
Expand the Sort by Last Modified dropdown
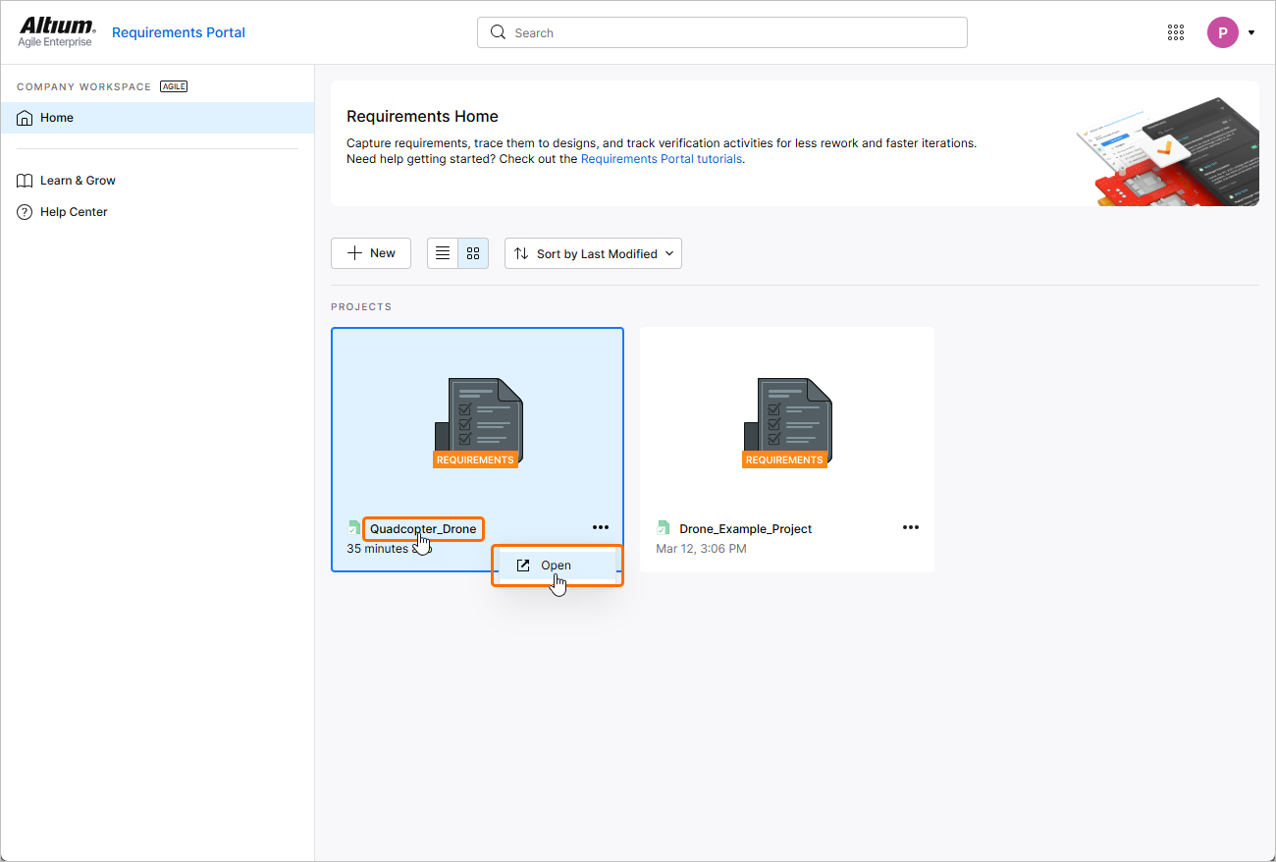click(x=593, y=253)
